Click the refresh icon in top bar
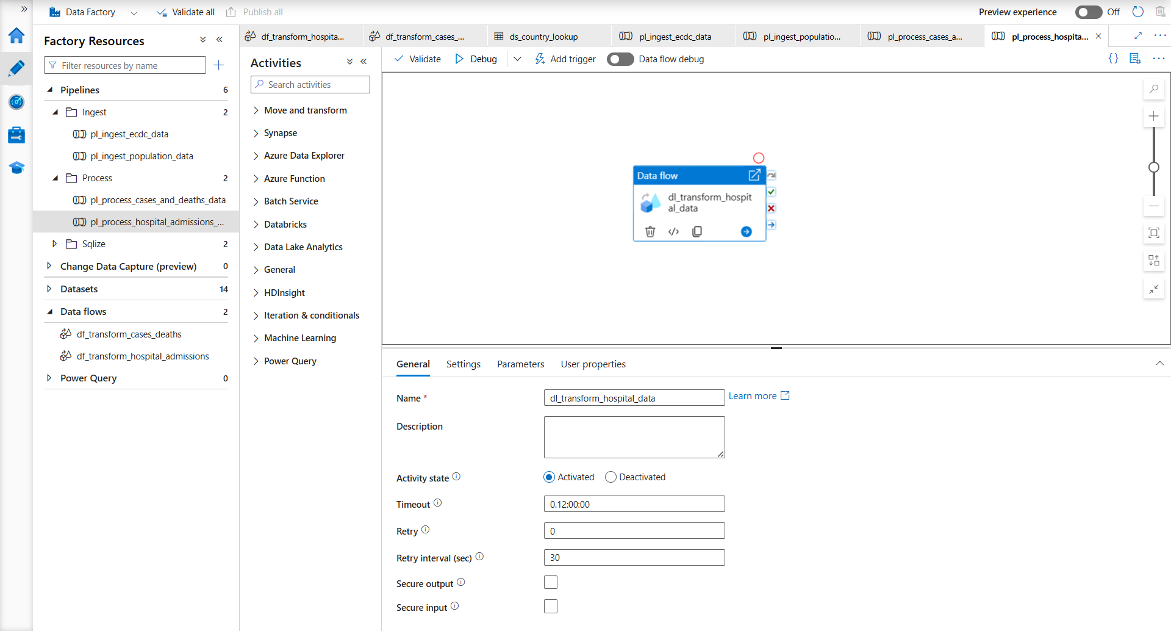1171x631 pixels. tap(1138, 12)
